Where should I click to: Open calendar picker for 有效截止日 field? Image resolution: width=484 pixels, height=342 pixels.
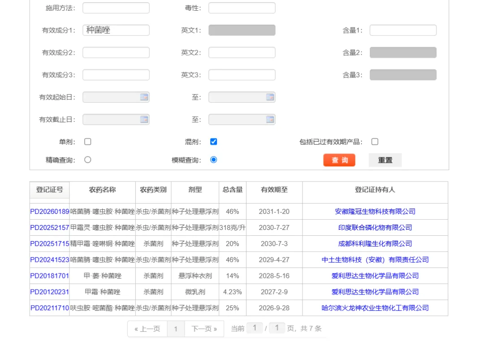click(x=145, y=119)
